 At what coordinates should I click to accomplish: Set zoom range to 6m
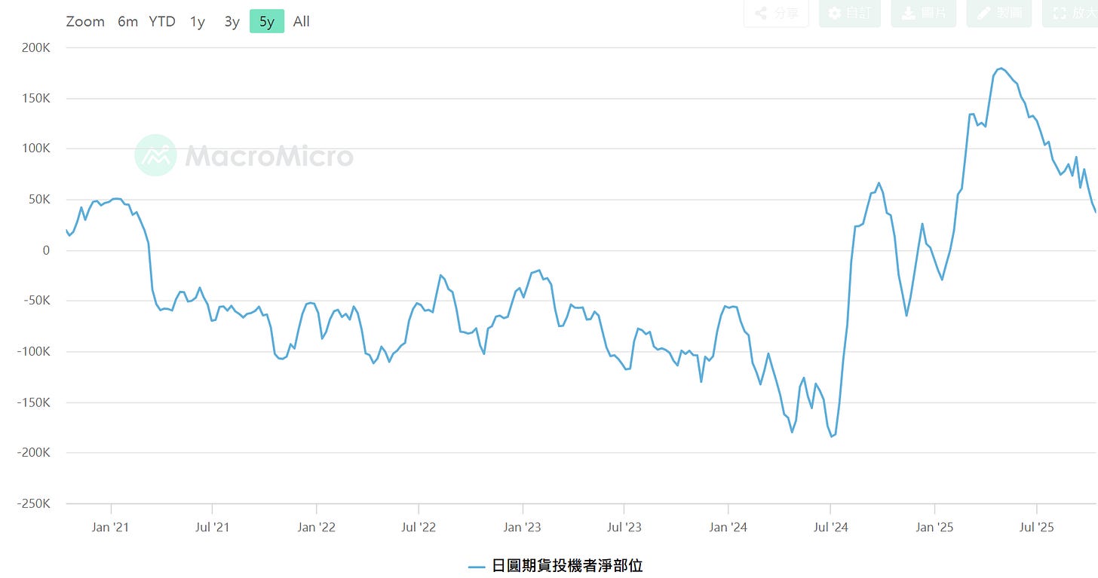[x=127, y=22]
